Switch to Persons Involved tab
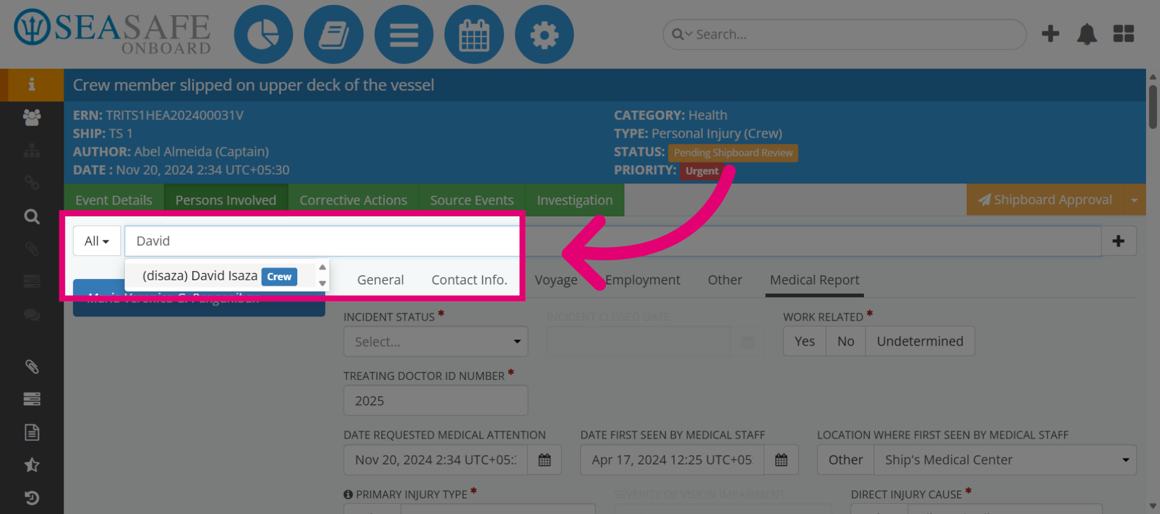 pyautogui.click(x=226, y=200)
